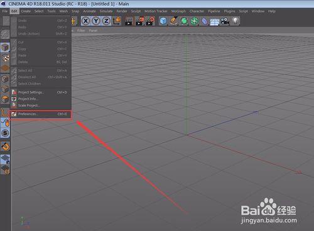Click Paste in Edit menu
The height and width of the screenshot is (231, 314).
41,55
